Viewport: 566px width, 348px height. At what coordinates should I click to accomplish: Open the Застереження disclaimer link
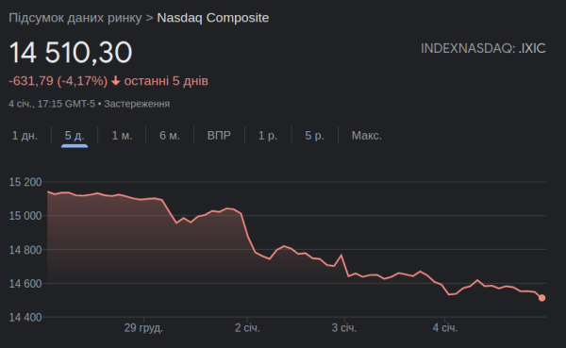pyautogui.click(x=137, y=104)
